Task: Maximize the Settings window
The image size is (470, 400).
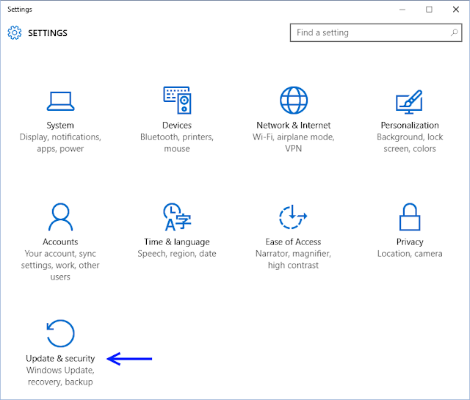Action: (x=429, y=10)
